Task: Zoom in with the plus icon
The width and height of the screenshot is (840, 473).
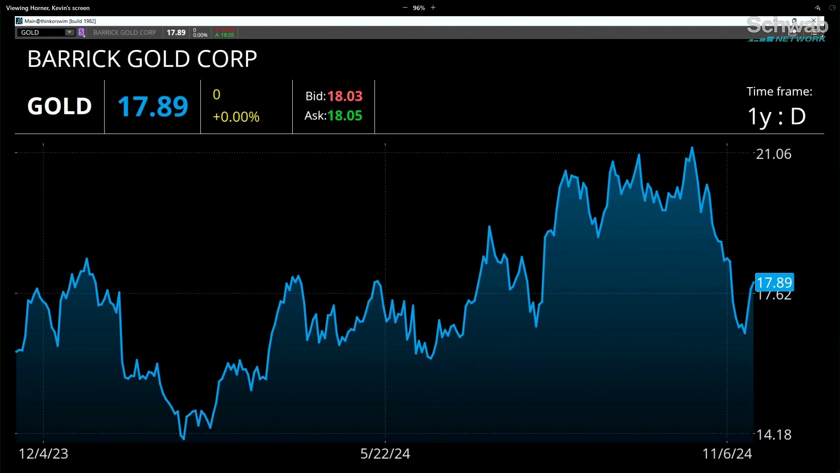Action: coord(433,8)
